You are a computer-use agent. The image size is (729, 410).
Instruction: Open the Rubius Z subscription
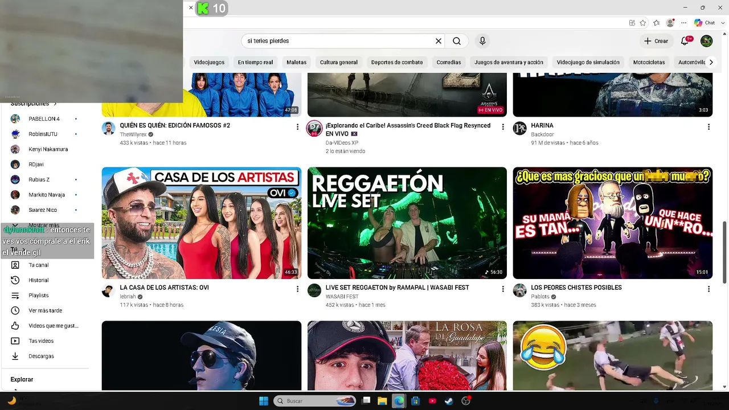(x=46, y=180)
